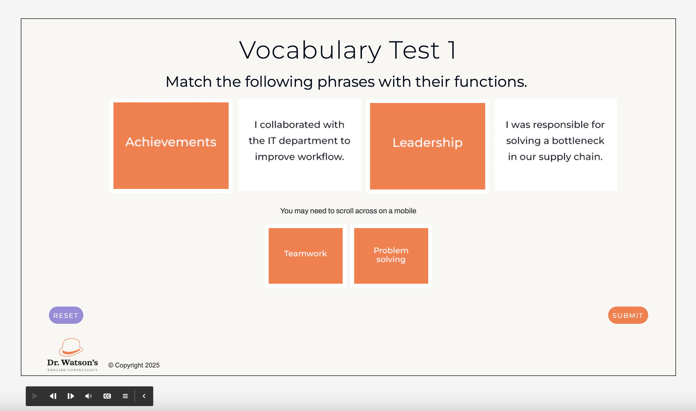Select the Teamwork answer card
Screen dimensions: 696x411
point(305,256)
